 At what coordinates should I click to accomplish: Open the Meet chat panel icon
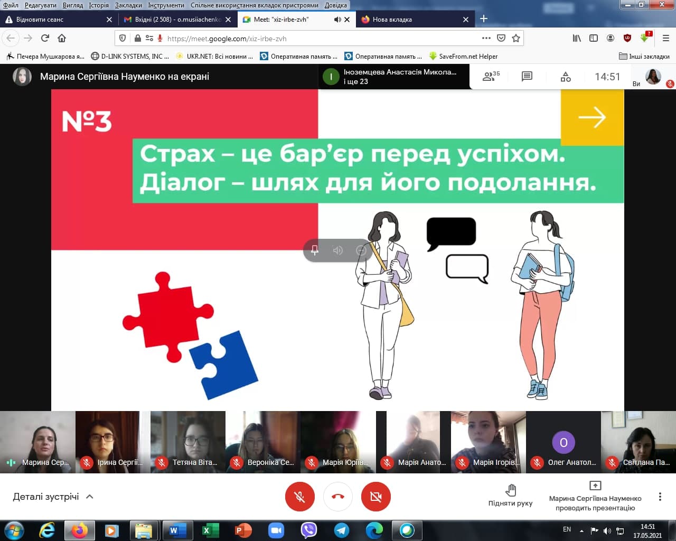(x=527, y=77)
